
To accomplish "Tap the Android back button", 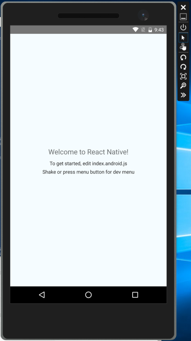I will (x=42, y=295).
